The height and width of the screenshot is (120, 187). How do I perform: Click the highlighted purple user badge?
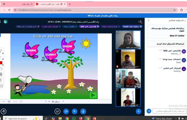[89, 26]
